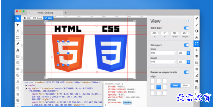Choose Meet scaling button

[x=175, y=85]
